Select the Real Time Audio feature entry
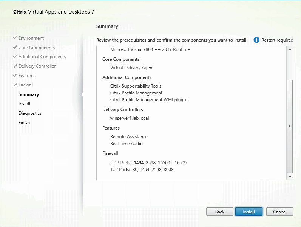Screen dimensions: 301x227 [126, 144]
